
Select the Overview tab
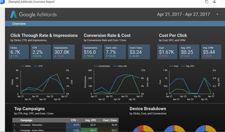click(x=19, y=24)
